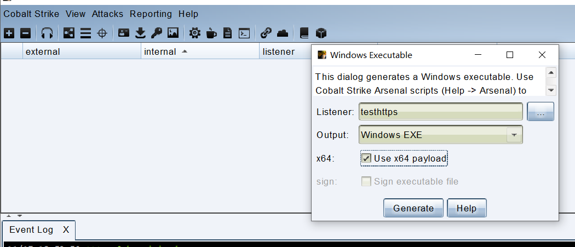Click the Generate button
Image resolution: width=575 pixels, height=247 pixels.
point(413,208)
